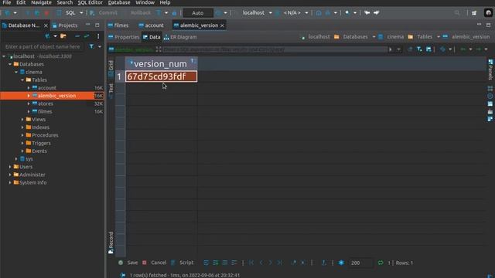Select the stores table in tree
Screen dimensions: 495x278
click(46, 103)
